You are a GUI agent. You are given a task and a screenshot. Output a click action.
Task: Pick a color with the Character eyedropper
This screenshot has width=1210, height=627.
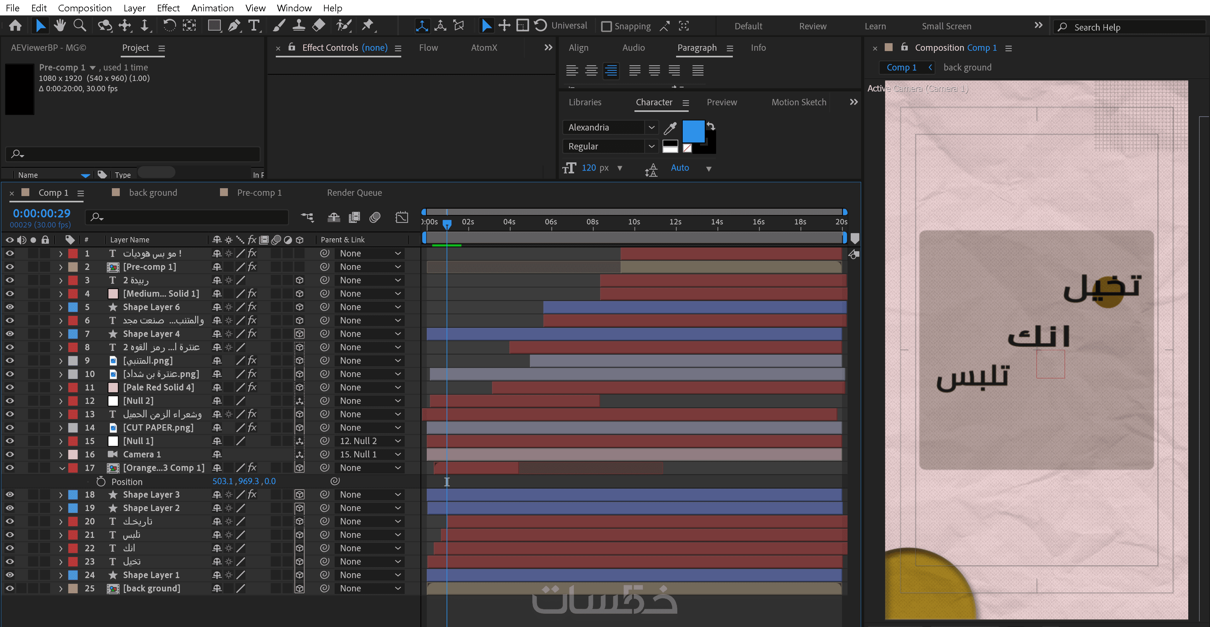(670, 128)
